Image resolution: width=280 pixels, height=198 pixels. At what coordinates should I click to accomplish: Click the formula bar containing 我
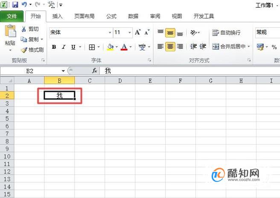coord(190,71)
